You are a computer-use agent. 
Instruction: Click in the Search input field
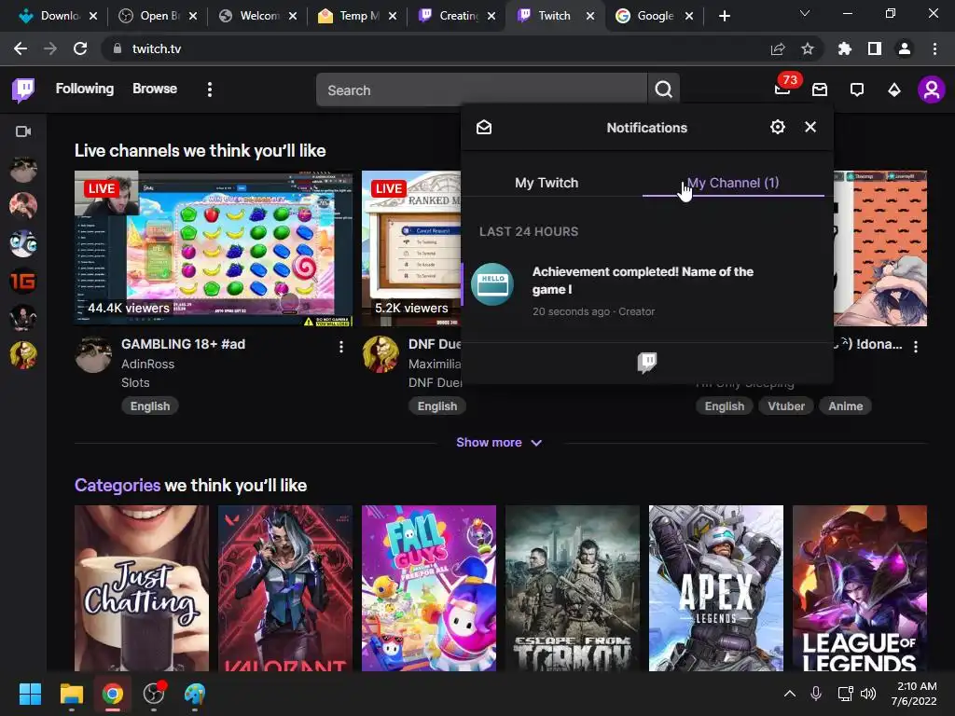click(x=481, y=90)
